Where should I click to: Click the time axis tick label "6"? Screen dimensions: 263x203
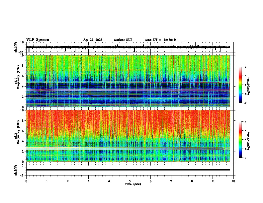pyautogui.click(x=151, y=181)
